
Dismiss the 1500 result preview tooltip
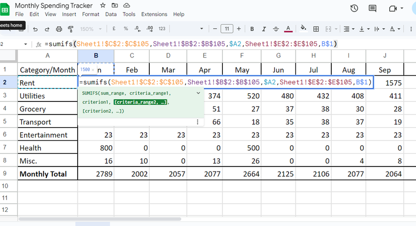(x=93, y=70)
